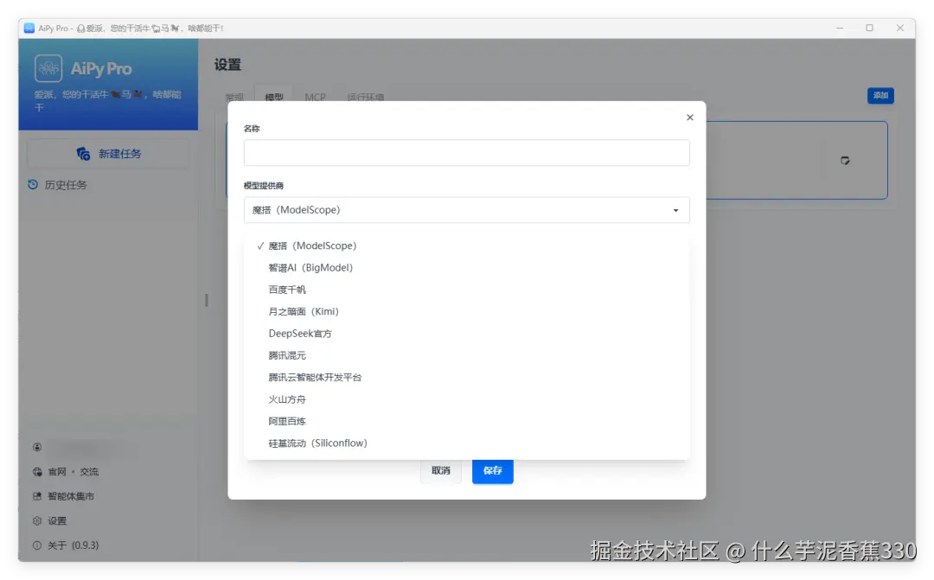Click the 名称 name input field
Image resolution: width=934 pixels, height=580 pixels.
466,152
